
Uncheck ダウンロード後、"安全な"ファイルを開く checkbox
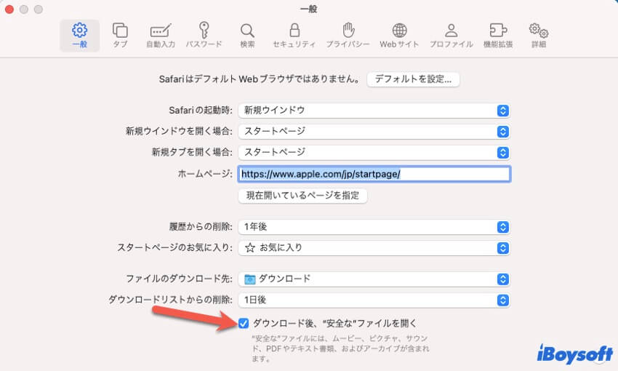point(244,323)
